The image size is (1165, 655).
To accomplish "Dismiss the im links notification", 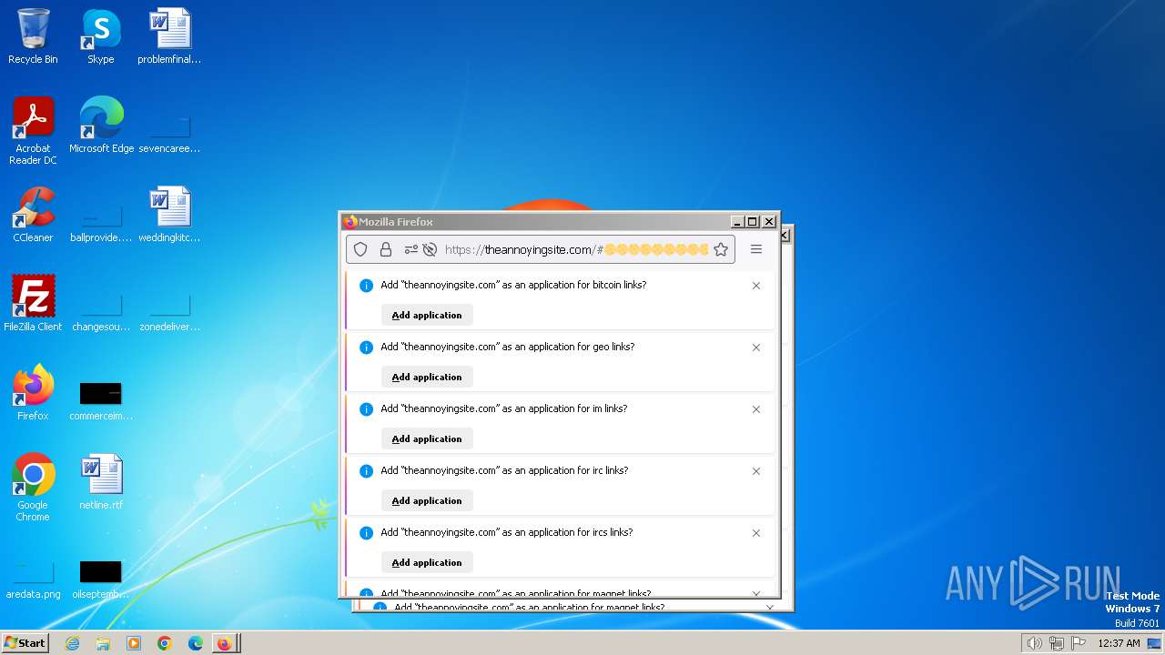I will click(x=756, y=409).
